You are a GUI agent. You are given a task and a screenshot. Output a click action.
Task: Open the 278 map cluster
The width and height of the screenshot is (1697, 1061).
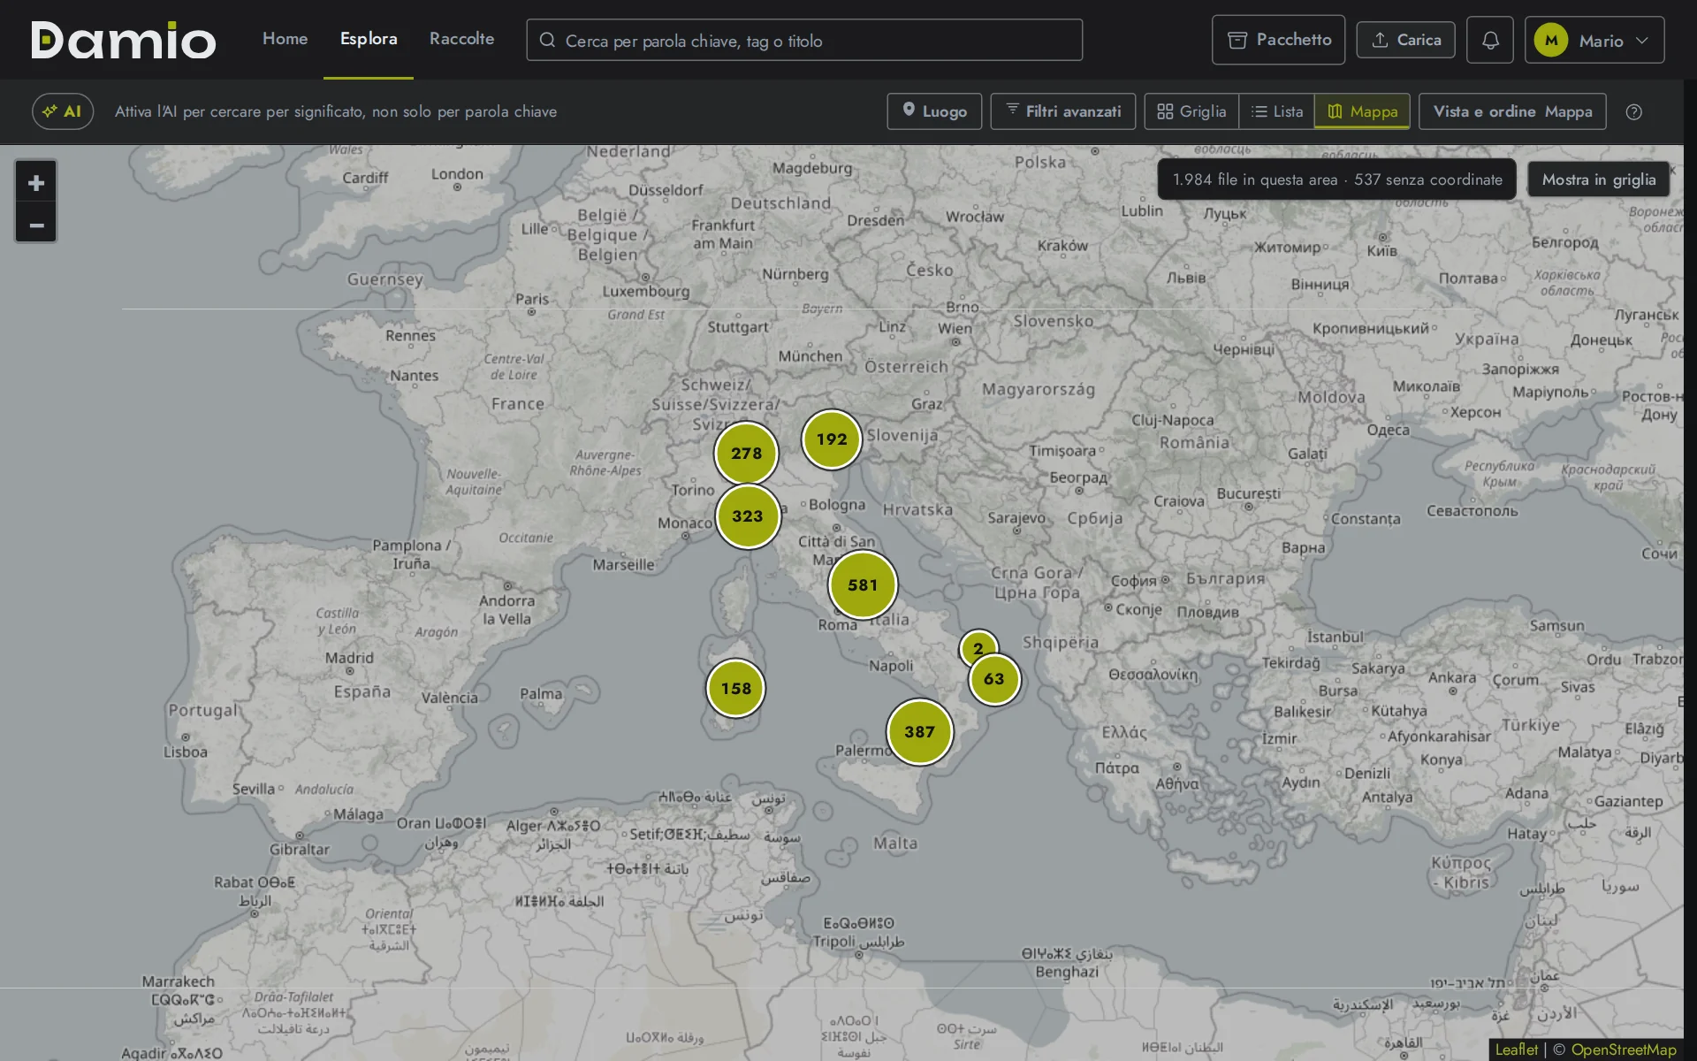(746, 454)
